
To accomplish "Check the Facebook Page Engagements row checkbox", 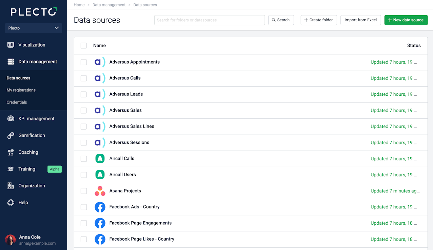I will 84,223.
